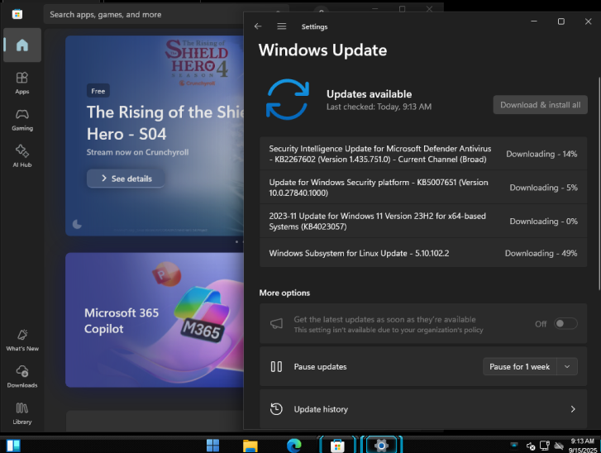Click 2023-11 Update KB4023057 row
This screenshot has width=601, height=453.
[x=423, y=222]
